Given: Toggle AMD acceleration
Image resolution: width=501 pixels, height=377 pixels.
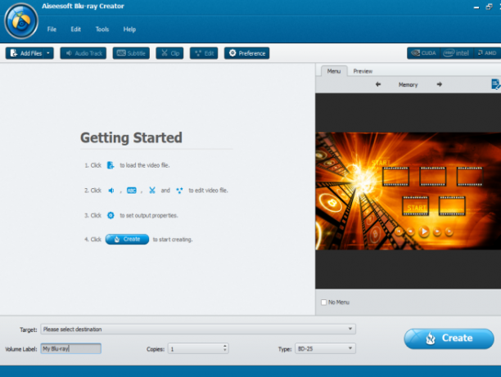Looking at the screenshot, I should tap(487, 53).
